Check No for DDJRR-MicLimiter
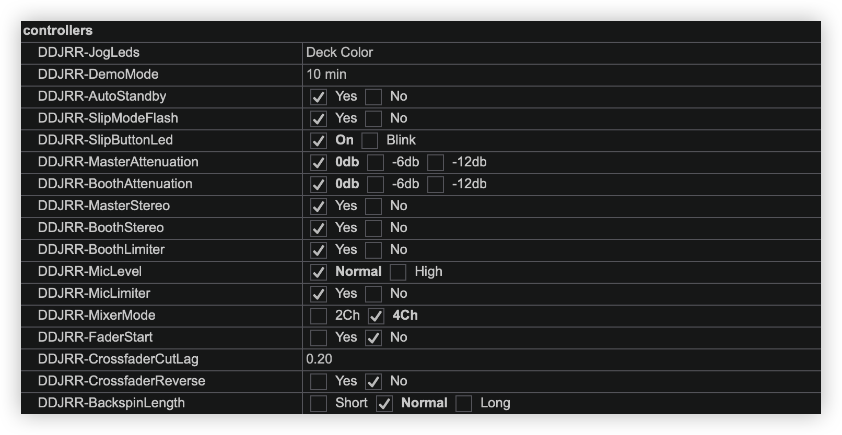 (x=373, y=294)
